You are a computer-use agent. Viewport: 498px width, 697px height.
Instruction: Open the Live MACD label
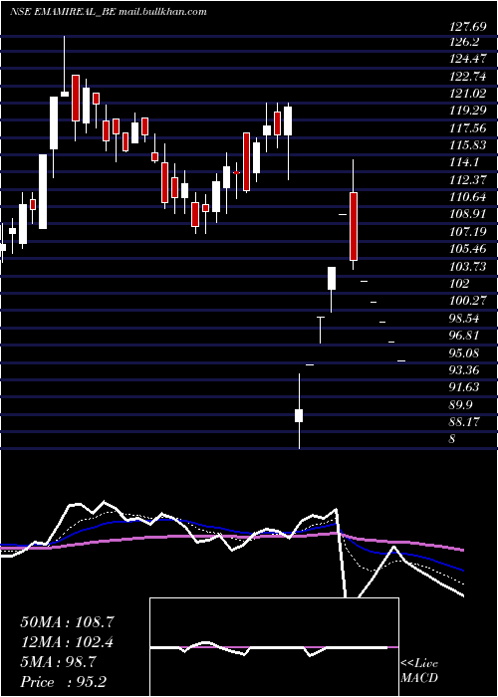click(x=419, y=671)
